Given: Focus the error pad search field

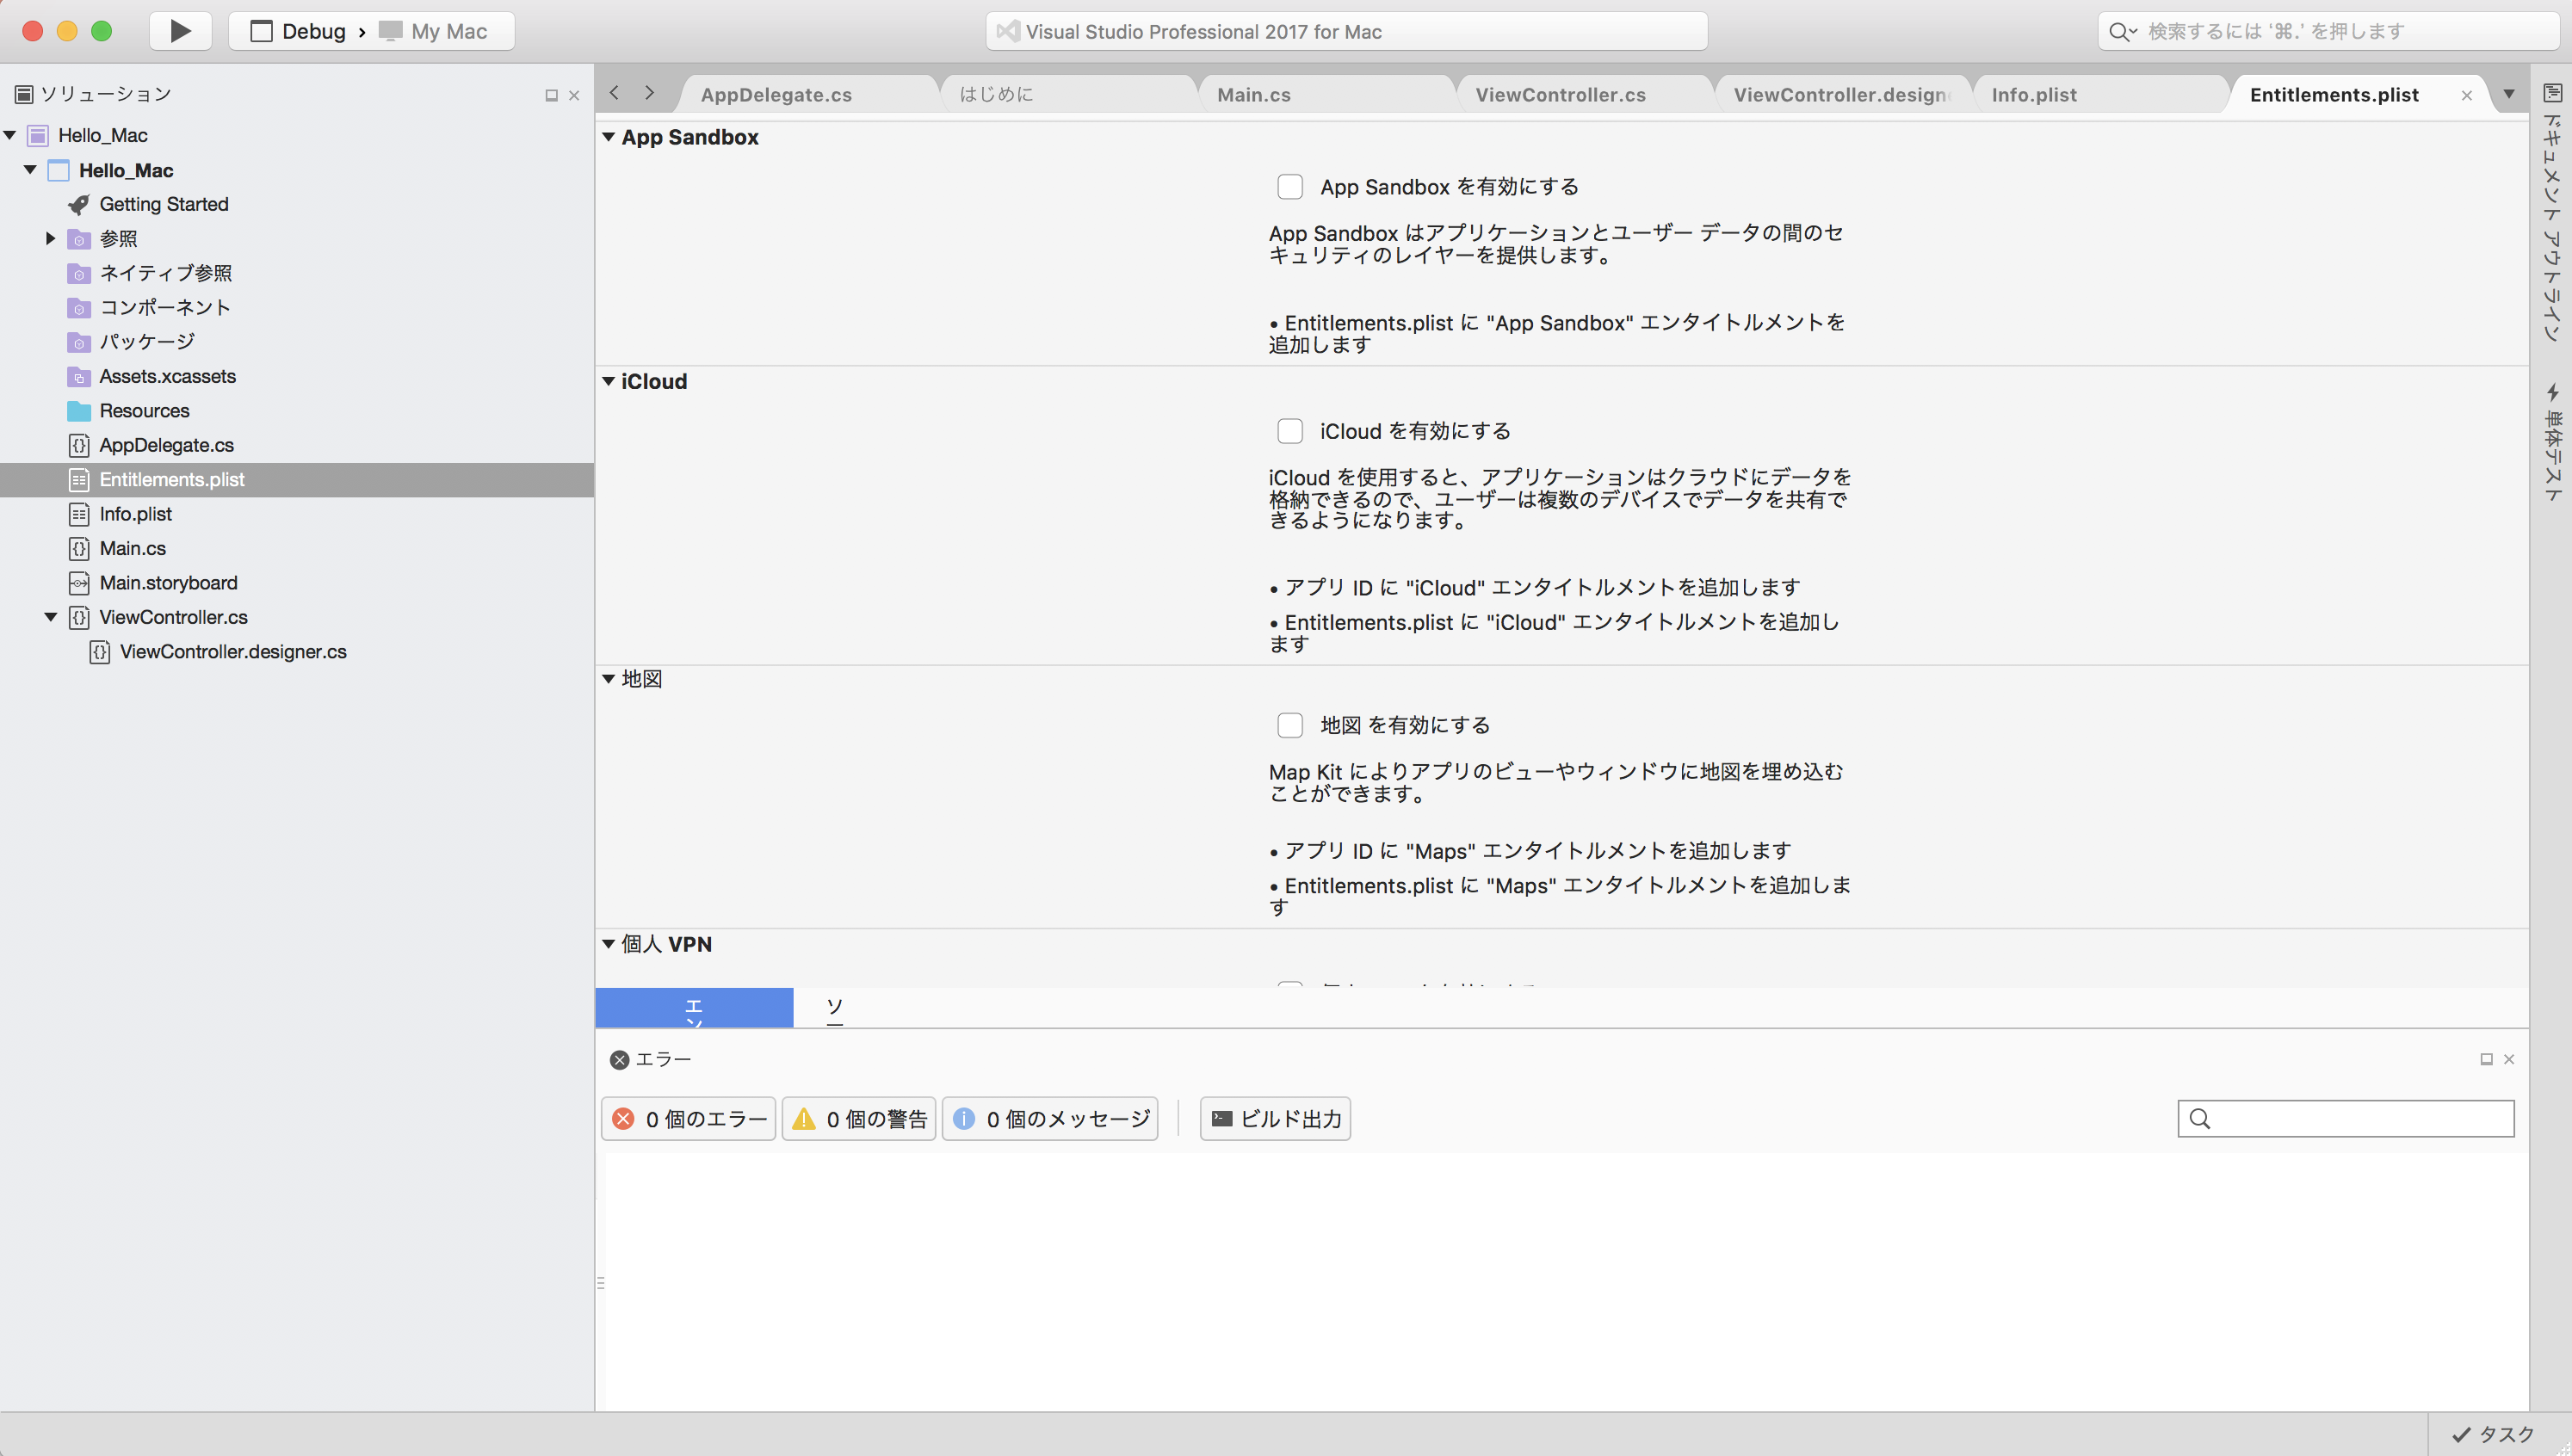Looking at the screenshot, I should [x=2346, y=1119].
